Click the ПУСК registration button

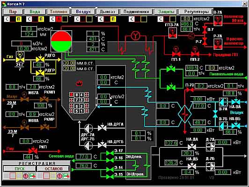[20, 169]
